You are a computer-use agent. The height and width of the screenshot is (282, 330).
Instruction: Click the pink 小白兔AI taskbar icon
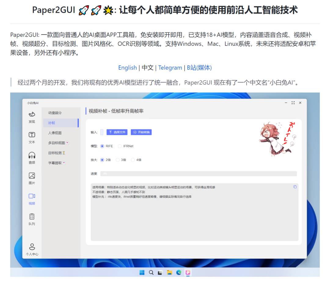188,273
